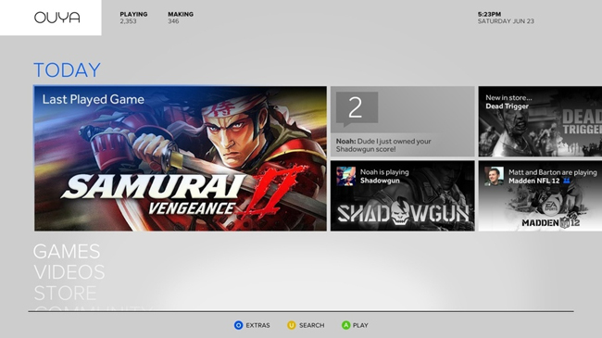Viewport: 602px width, 338px height.
Task: Click the PLAY label
Action: [360, 325]
